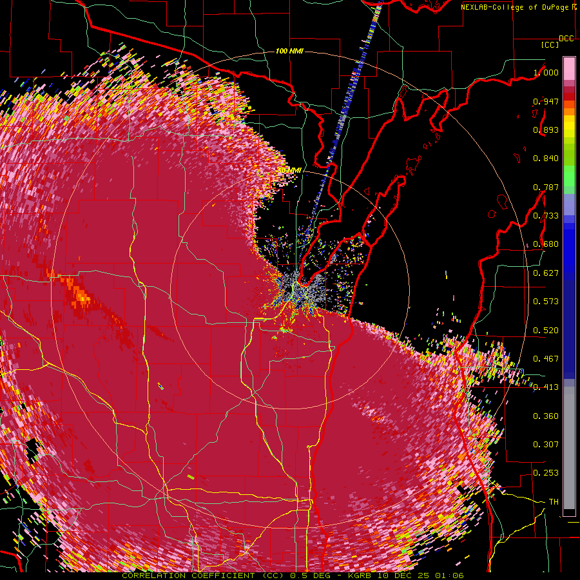Click the 0.307 legend value

546,445
